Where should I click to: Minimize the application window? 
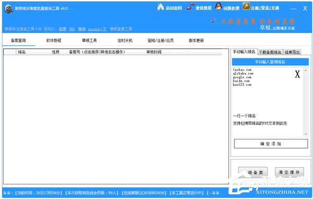click(x=293, y=9)
